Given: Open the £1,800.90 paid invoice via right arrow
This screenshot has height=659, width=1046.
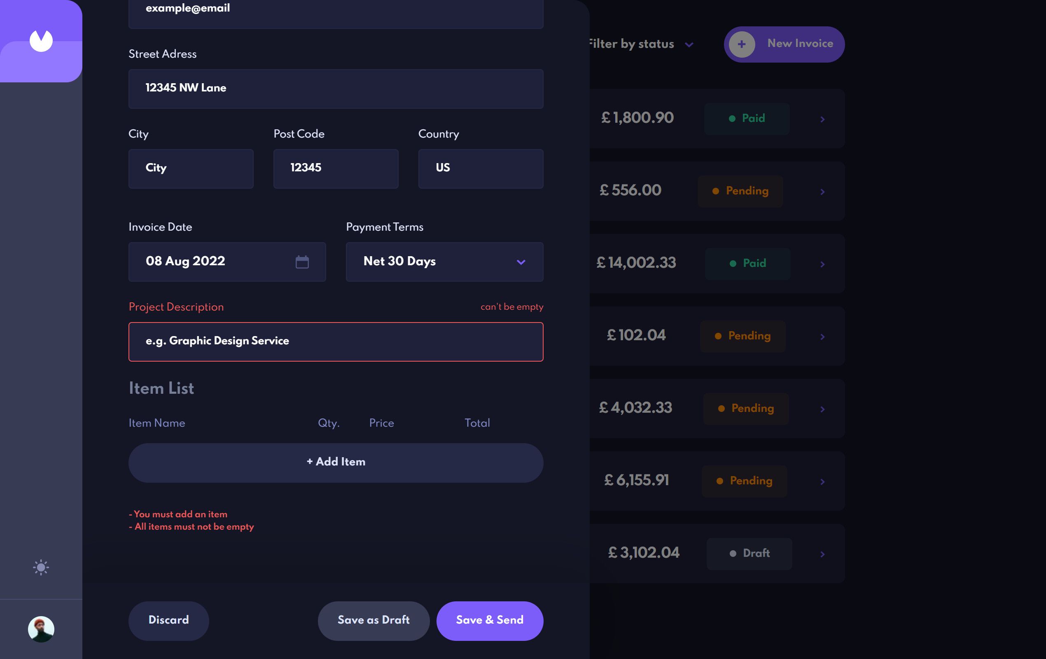Looking at the screenshot, I should [x=822, y=119].
